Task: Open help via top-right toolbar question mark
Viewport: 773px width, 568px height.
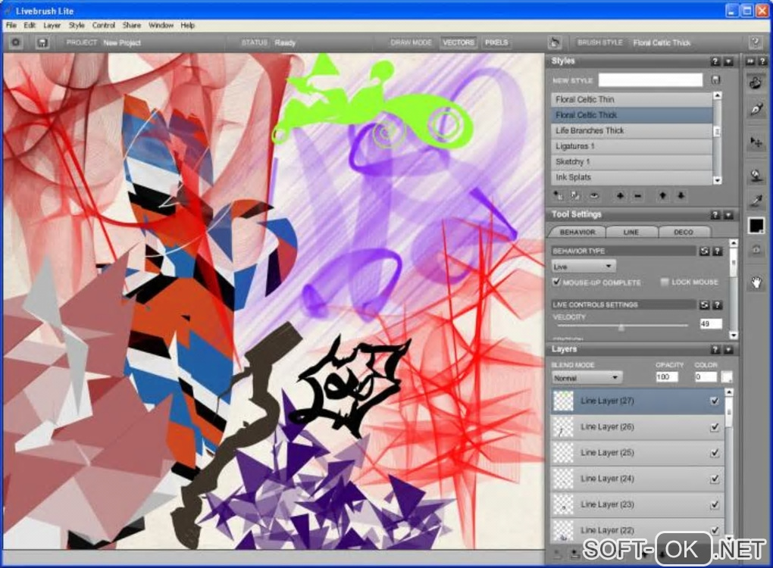Action: (x=756, y=42)
